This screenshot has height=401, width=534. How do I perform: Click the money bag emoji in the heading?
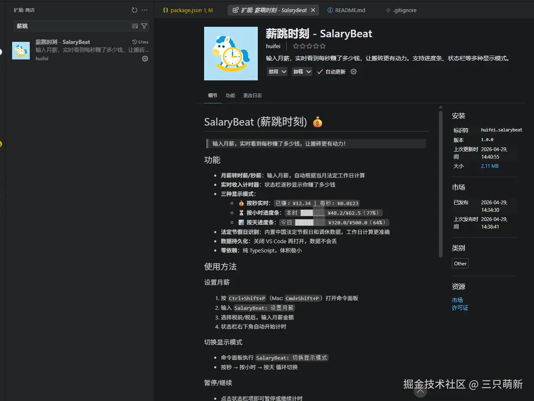pos(317,122)
